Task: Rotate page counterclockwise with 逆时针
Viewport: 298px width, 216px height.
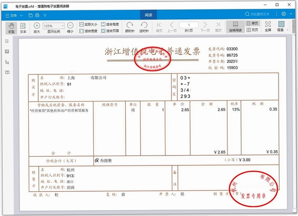Action: pyautogui.click(x=144, y=27)
